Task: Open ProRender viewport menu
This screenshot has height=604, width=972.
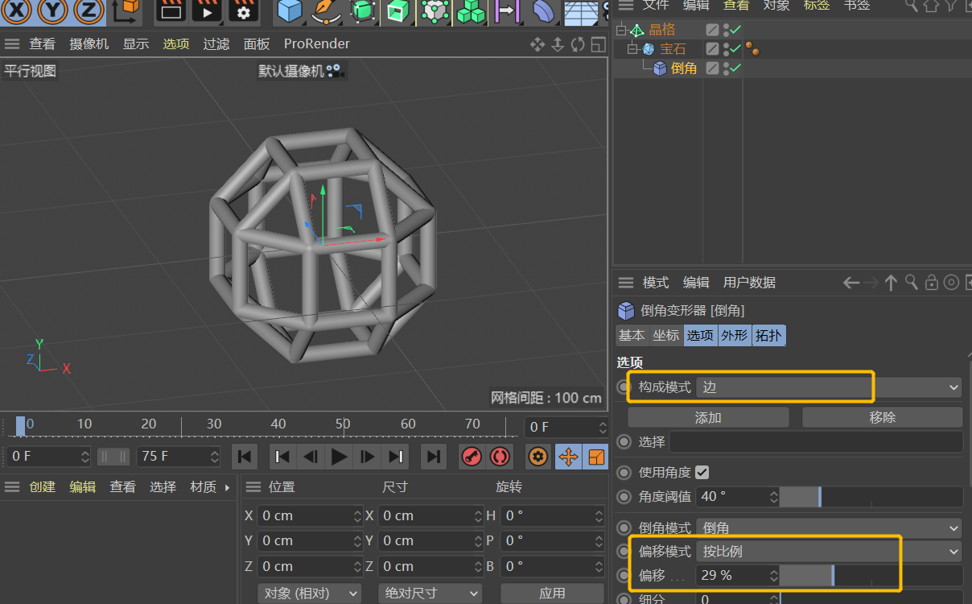Action: [x=317, y=44]
